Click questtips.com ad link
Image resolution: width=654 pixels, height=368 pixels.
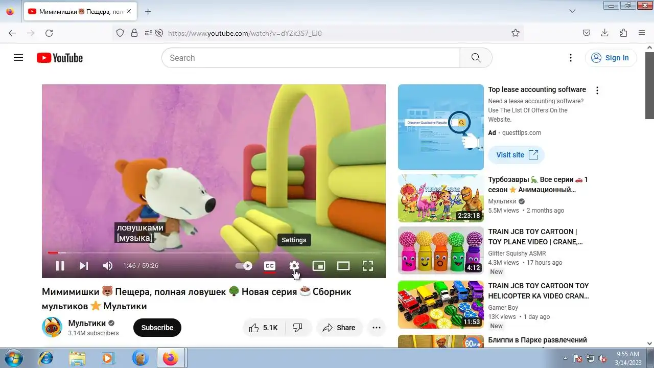coord(522,133)
